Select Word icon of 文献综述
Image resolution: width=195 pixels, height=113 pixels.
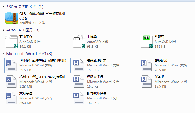click(11, 98)
